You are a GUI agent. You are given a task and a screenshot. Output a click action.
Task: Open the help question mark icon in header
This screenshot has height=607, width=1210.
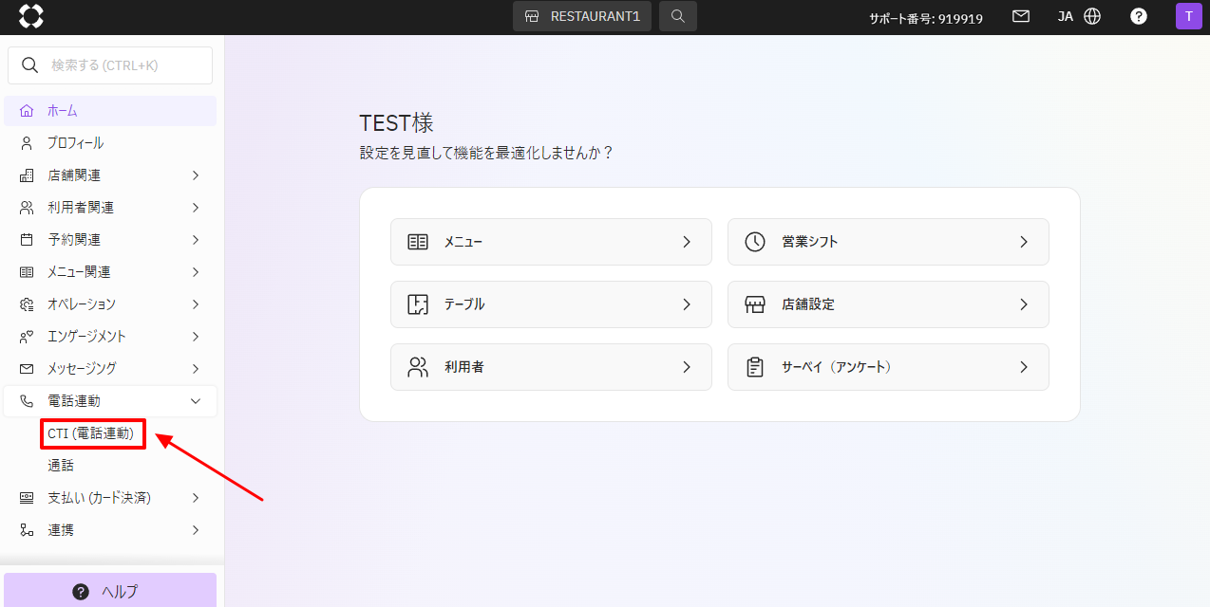tap(1138, 16)
